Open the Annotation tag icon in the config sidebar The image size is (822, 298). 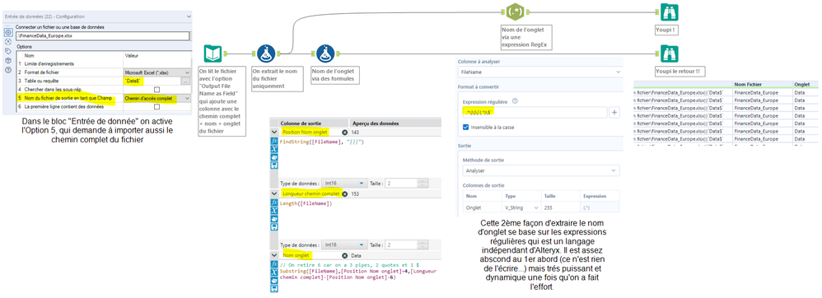[8, 51]
